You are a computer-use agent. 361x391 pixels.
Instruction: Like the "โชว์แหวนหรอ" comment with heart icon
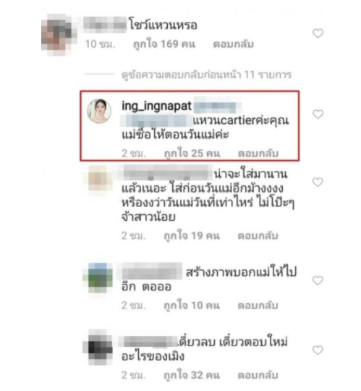coord(318,33)
